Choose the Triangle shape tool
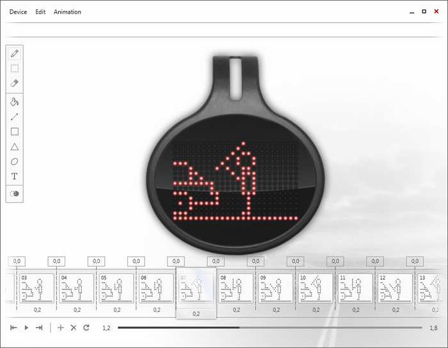Viewport: 448px width, 348px height. point(15,146)
